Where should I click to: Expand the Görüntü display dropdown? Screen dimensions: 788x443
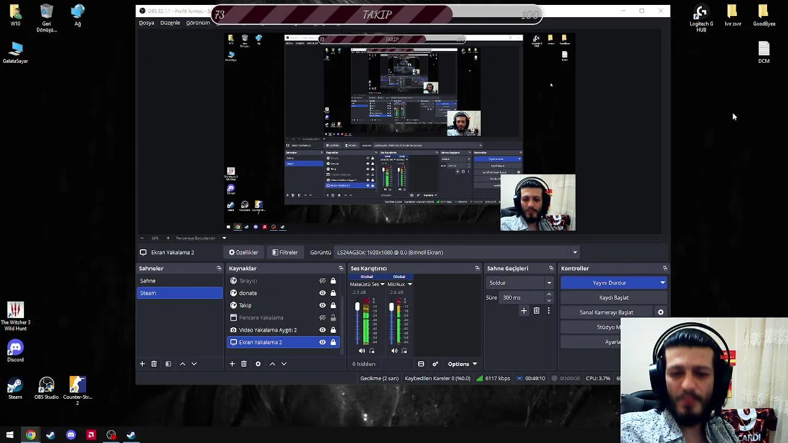click(575, 252)
